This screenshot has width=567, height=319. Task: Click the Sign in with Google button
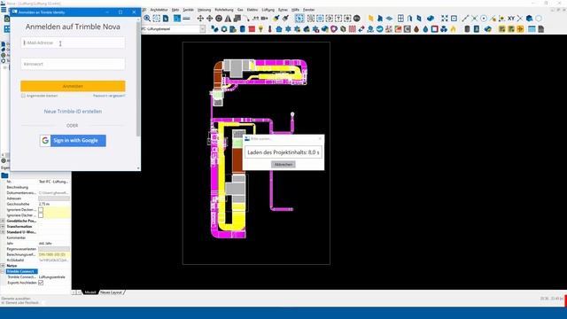(73, 140)
